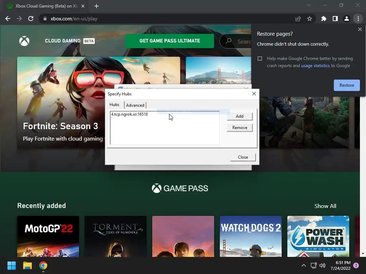The image size is (366, 274).
Task: Open File Explorer from taskbar
Action: click(x=27, y=265)
